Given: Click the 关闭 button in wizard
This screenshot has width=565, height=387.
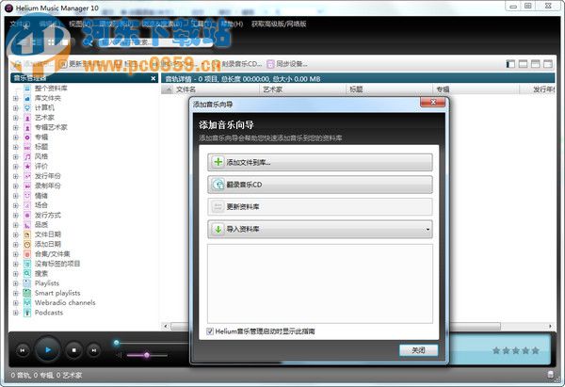Looking at the screenshot, I should click(419, 350).
